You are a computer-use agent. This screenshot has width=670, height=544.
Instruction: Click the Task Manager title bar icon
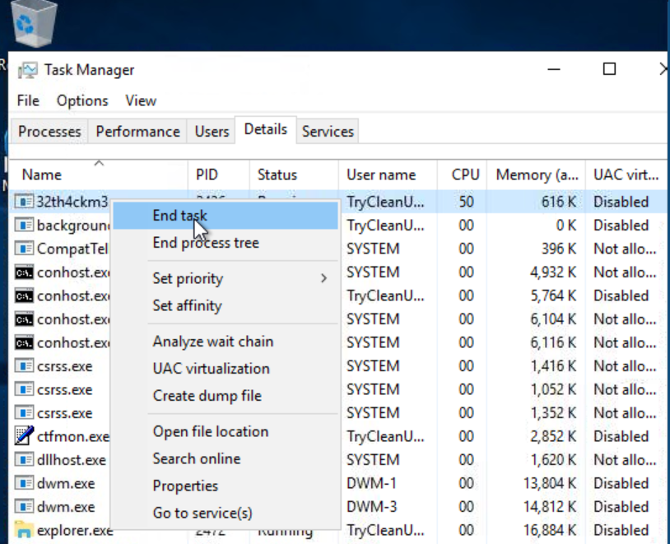tap(28, 71)
